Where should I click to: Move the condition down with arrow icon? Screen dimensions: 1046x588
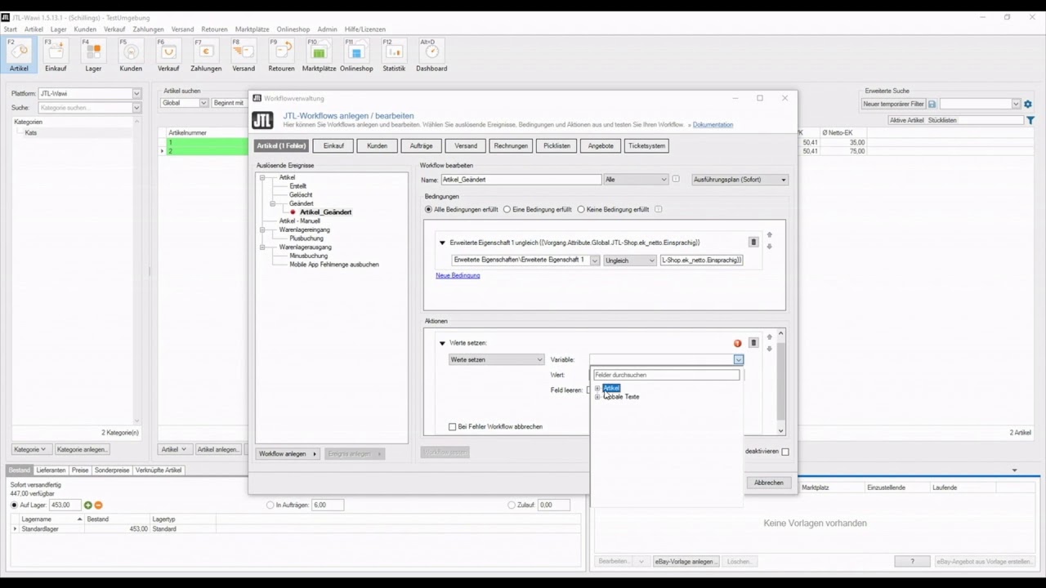(769, 247)
